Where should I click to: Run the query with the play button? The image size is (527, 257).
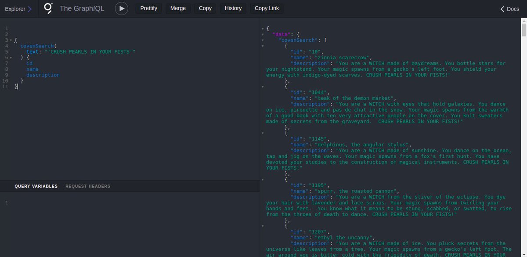[x=122, y=8]
